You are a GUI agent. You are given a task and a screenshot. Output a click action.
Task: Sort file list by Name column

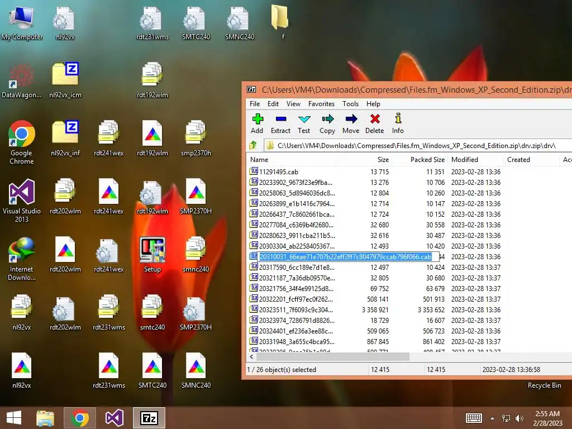click(x=291, y=160)
